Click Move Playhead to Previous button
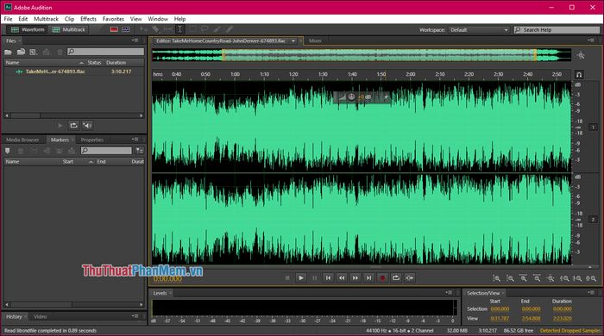This screenshot has height=336, width=604. [x=328, y=277]
